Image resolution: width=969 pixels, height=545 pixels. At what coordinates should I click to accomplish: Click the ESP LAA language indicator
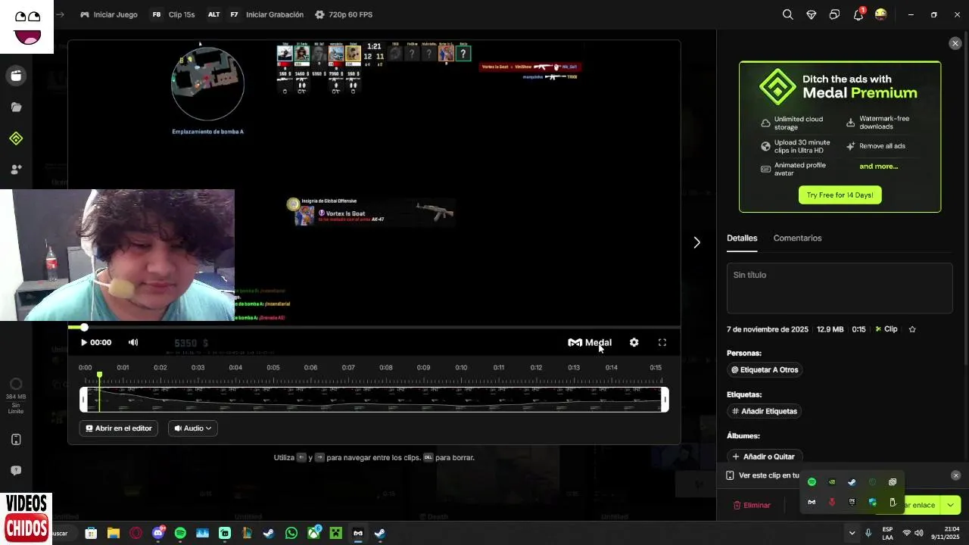pyautogui.click(x=887, y=533)
